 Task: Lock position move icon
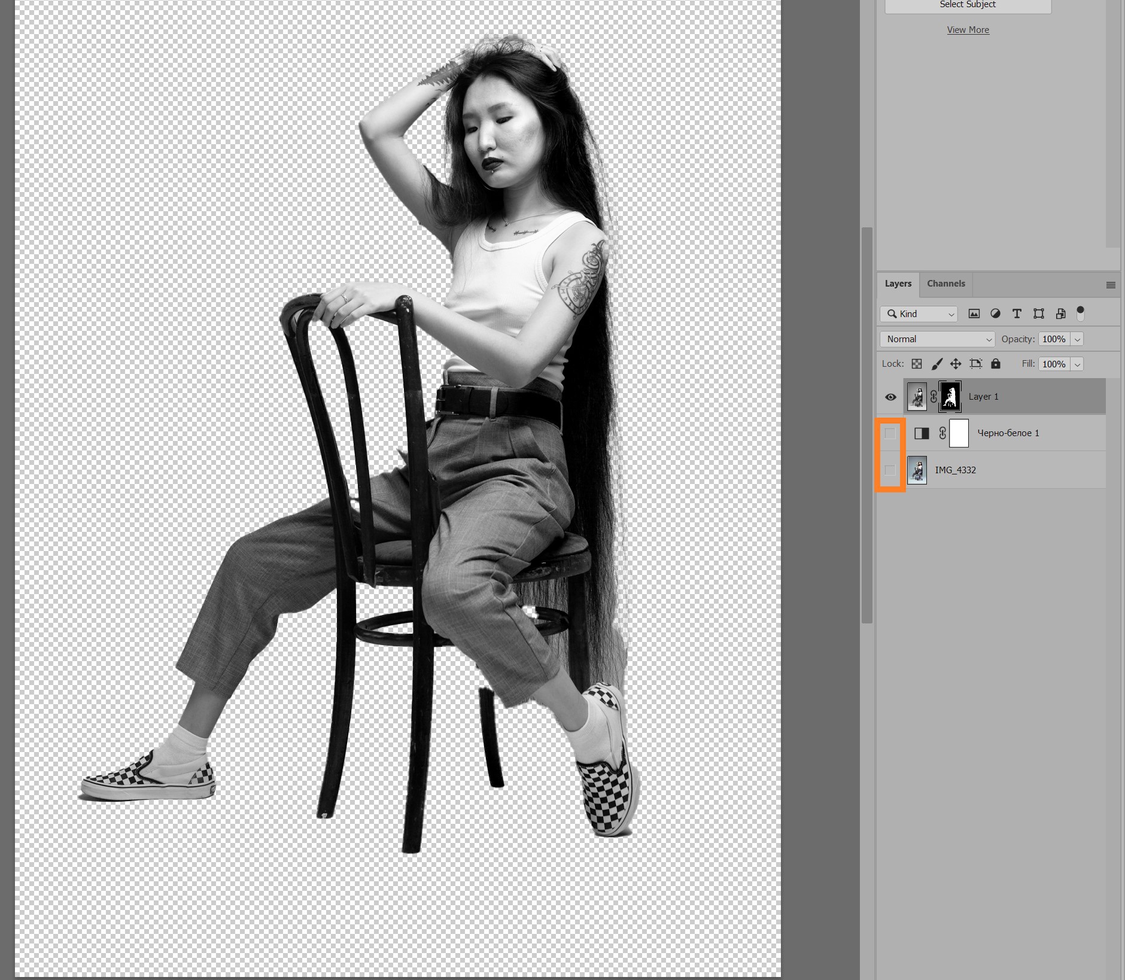[x=956, y=364]
